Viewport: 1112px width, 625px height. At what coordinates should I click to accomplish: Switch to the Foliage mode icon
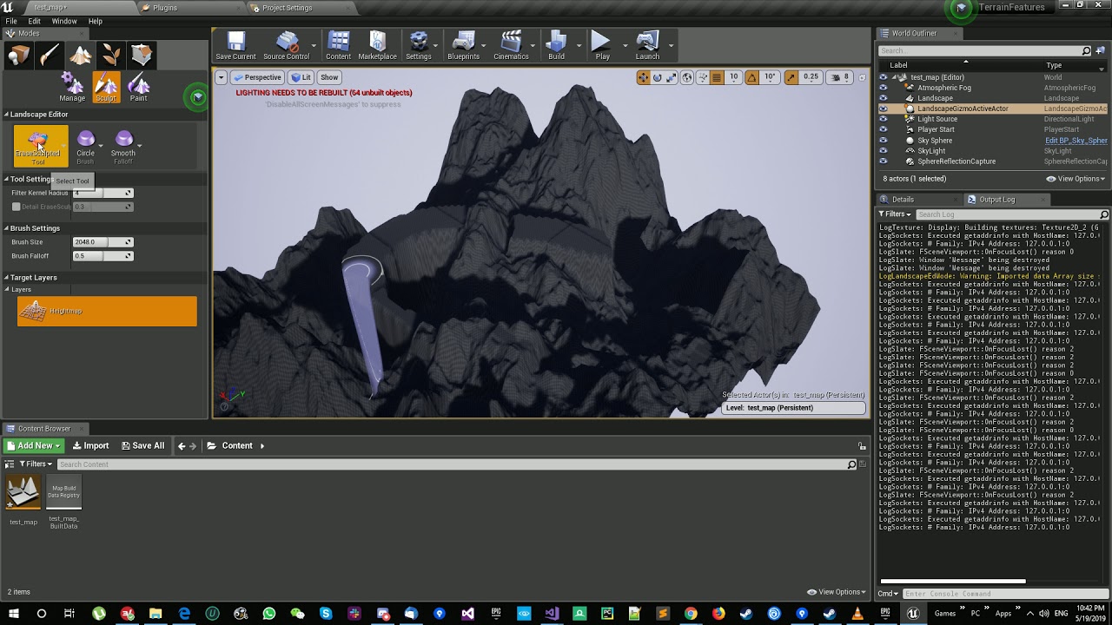tap(111, 56)
